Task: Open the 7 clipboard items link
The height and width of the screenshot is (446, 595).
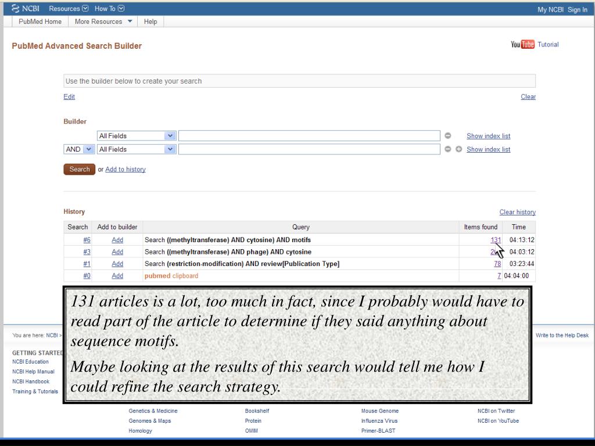Action: click(499, 276)
